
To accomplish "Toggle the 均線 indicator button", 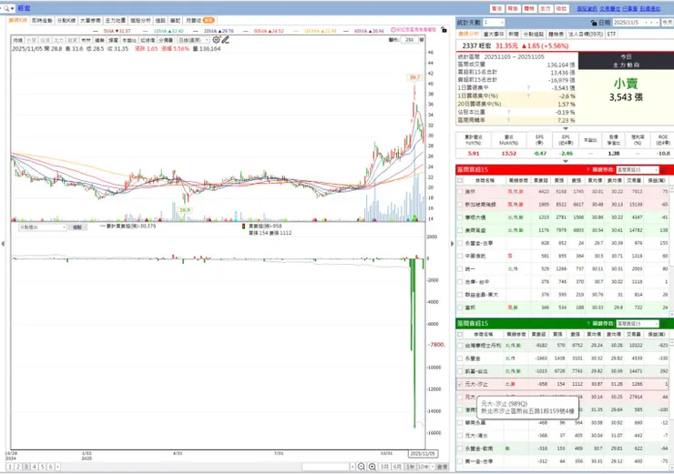I will pos(17,40).
